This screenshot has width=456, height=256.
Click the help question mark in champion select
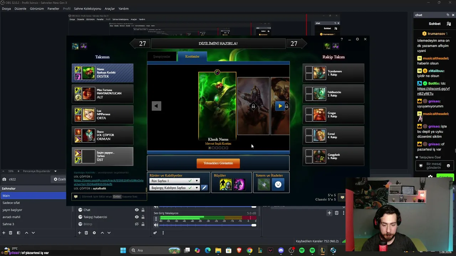[x=342, y=39]
